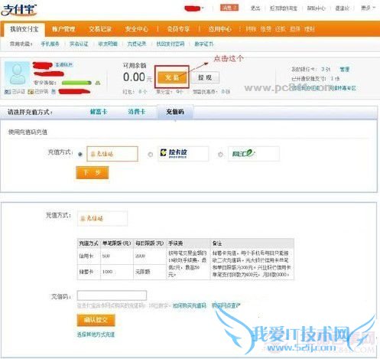Click the highlighted 充值码 logo box

pyautogui.click(x=112, y=154)
